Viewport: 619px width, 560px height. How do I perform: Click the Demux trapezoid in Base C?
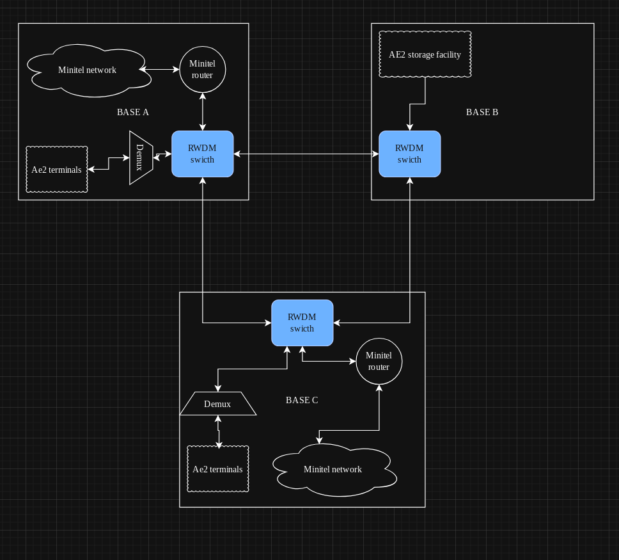pyautogui.click(x=217, y=404)
